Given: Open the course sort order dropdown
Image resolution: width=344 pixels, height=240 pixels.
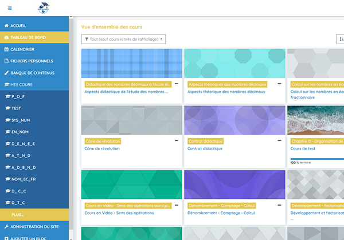Looking at the screenshot, I should [340, 40].
